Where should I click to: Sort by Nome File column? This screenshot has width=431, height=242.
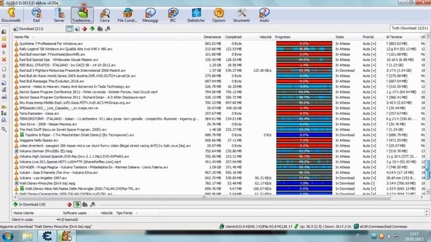tap(22, 37)
